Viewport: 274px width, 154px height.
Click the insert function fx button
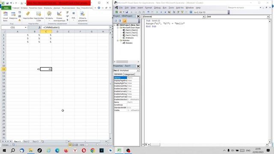(x=39, y=27)
